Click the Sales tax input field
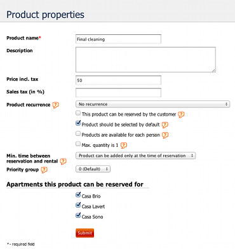Viewport: 235px width, 249px height. (118, 93)
